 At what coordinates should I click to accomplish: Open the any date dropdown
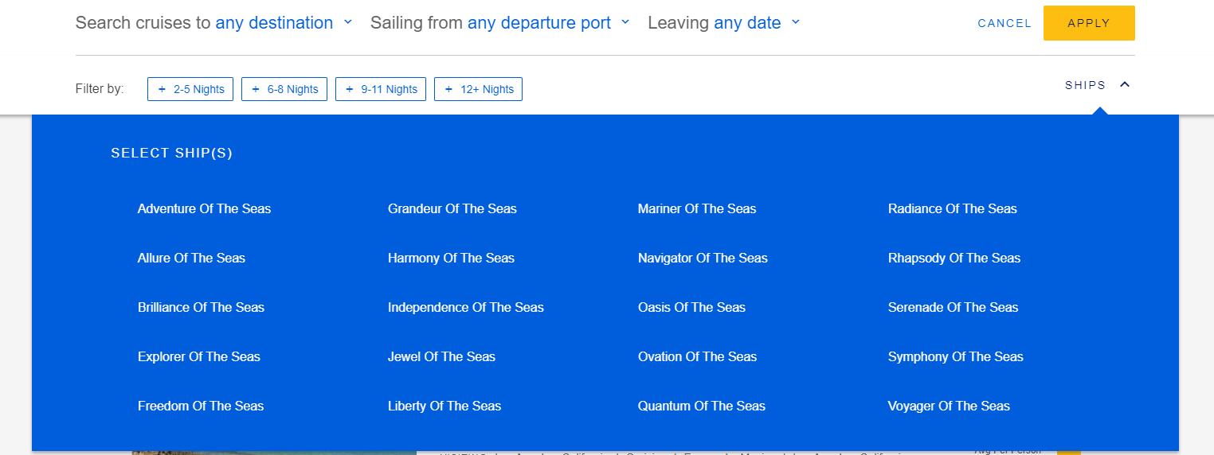757,23
